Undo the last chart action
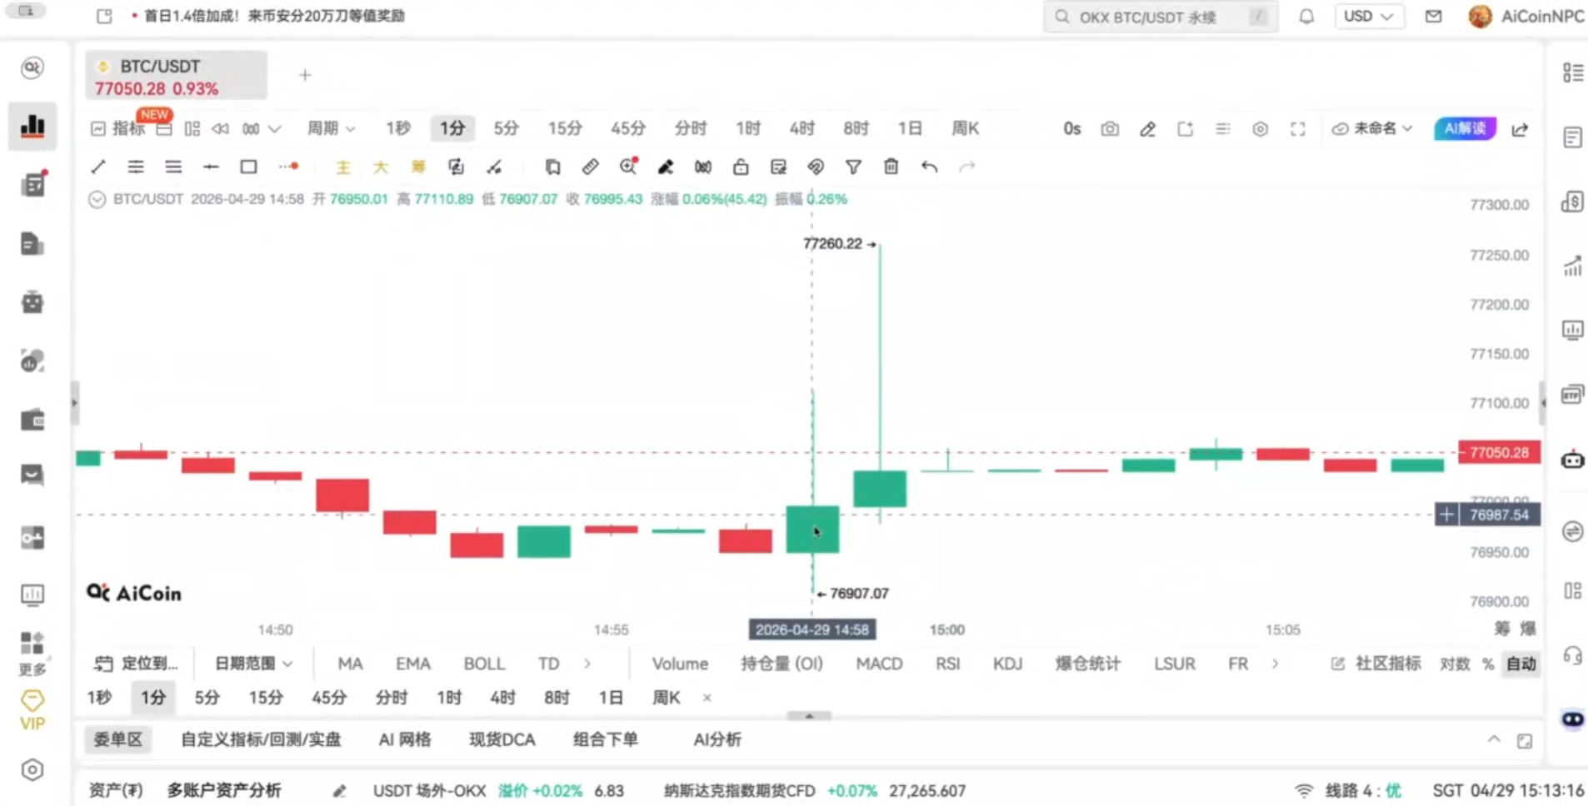The height and width of the screenshot is (806, 1588). 929,167
